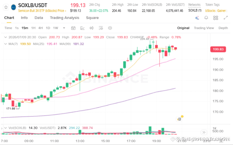233x145 pixels.
Task: Click the bStocks token tag
Action: pyautogui.click(x=210, y=11)
